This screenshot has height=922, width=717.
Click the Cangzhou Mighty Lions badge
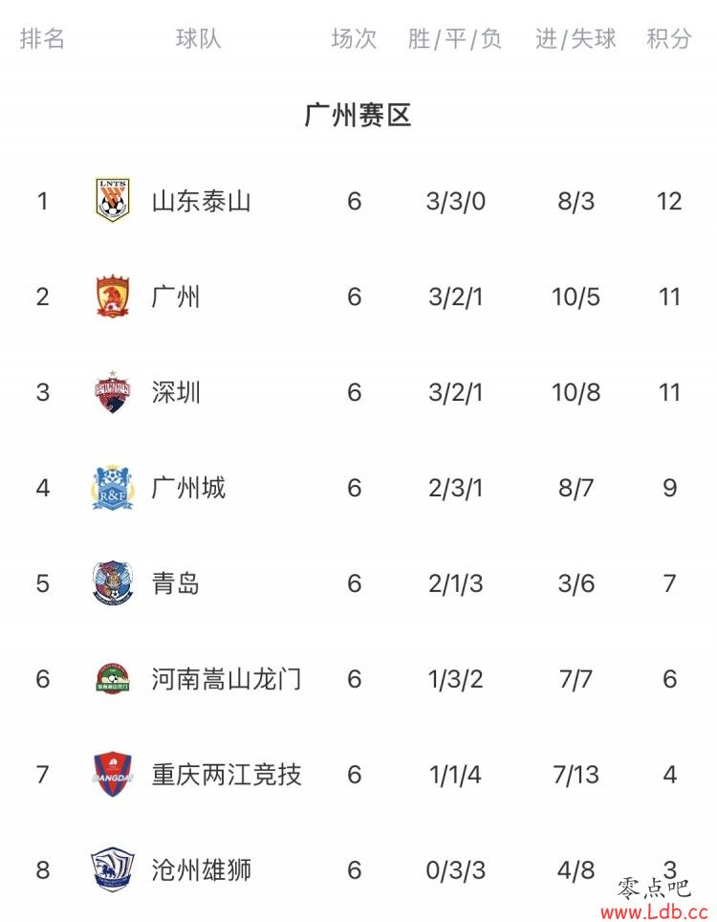pyautogui.click(x=112, y=869)
